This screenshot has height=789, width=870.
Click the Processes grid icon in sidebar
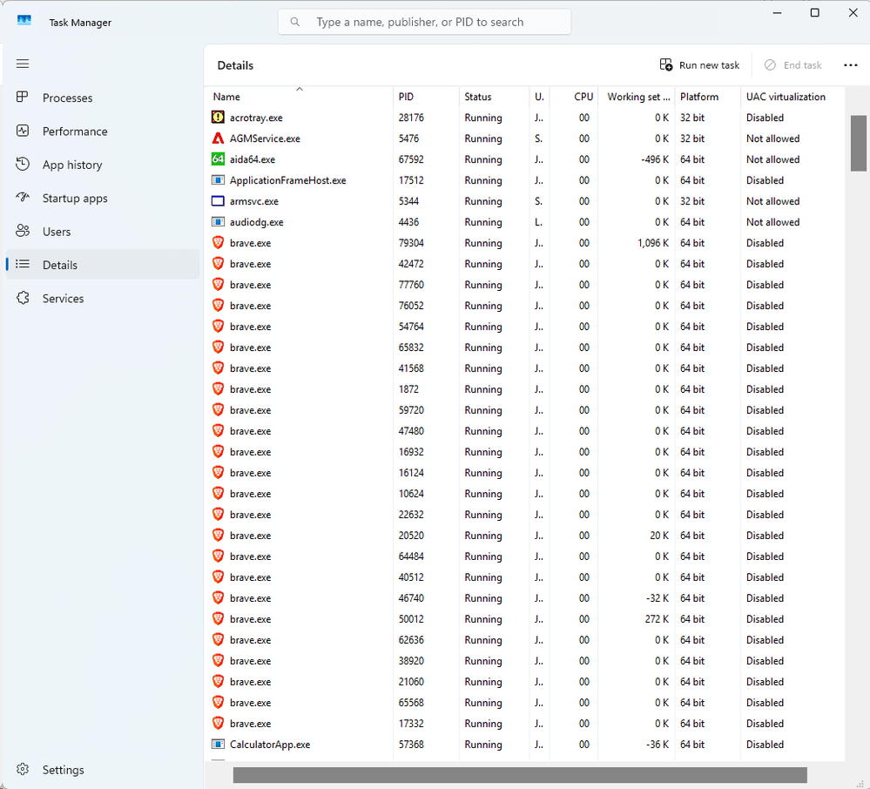(x=22, y=97)
